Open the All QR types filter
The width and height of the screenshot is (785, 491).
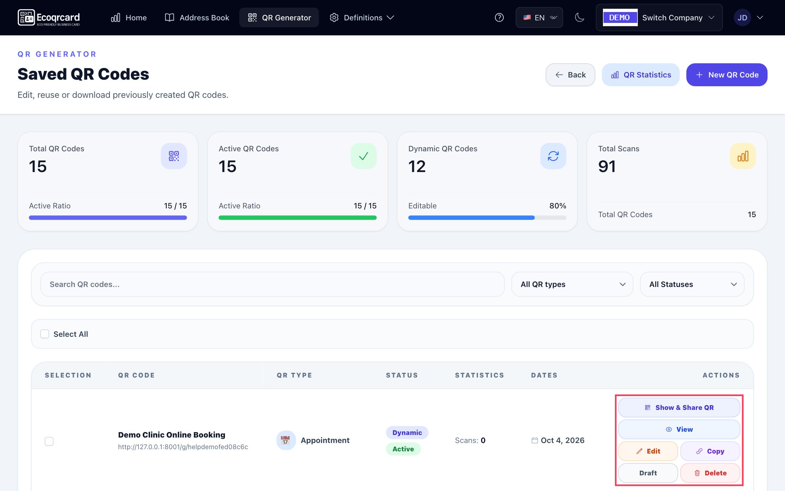[x=572, y=284]
